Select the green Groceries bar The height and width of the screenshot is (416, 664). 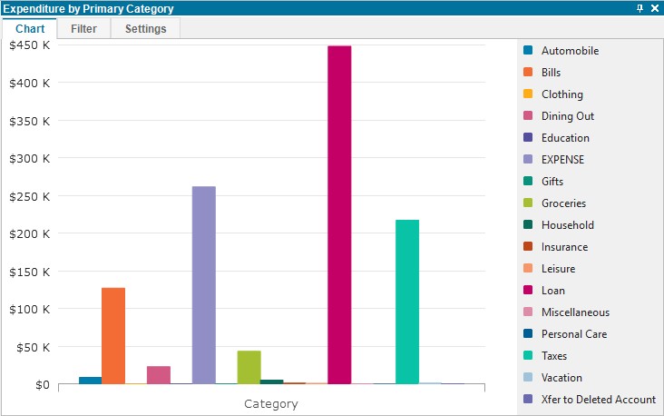pos(249,367)
